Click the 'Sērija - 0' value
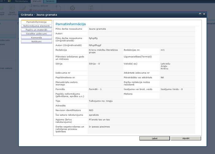This screenshot has height=154, width=215. [x=94, y=64]
